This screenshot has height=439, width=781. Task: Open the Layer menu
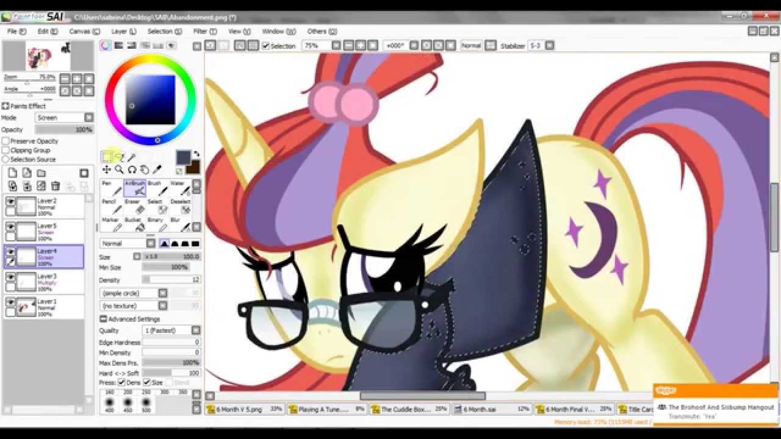(123, 31)
